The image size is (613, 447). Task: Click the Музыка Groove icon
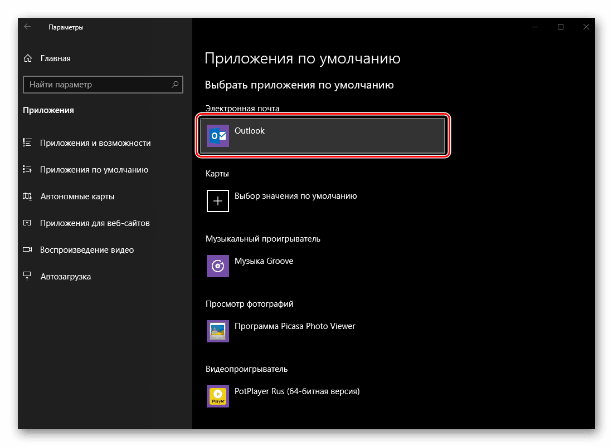click(217, 266)
